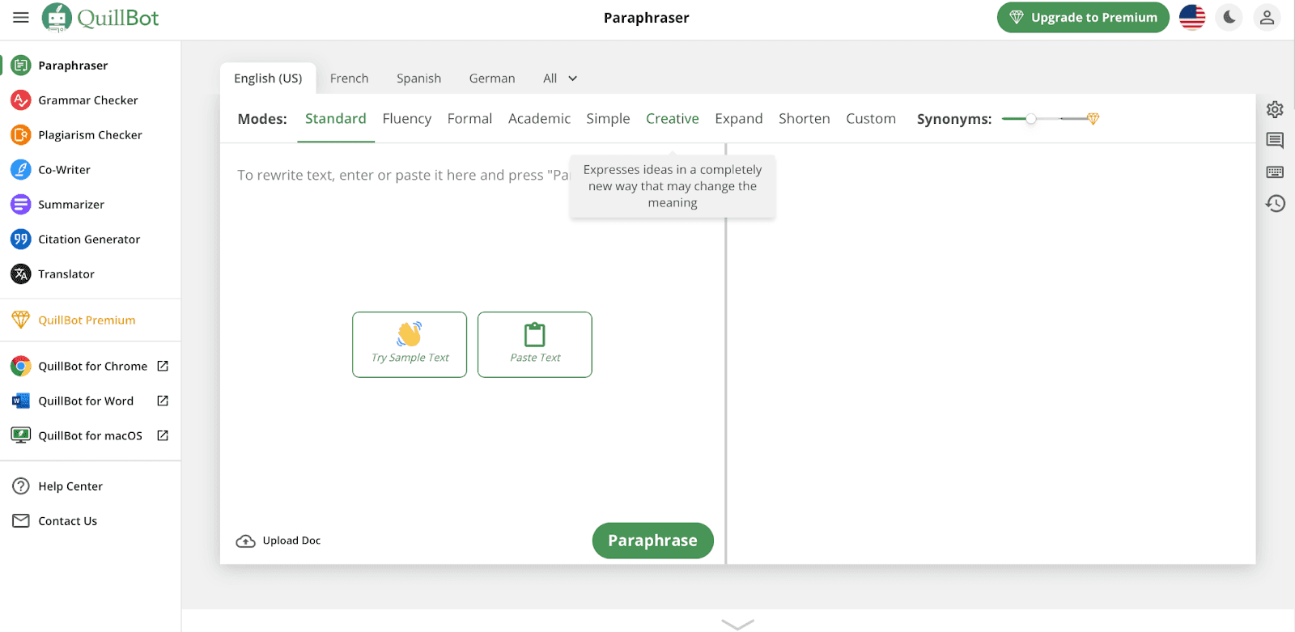Click the Contact Us envelope icon
The image size is (1295, 632).
(x=21, y=521)
